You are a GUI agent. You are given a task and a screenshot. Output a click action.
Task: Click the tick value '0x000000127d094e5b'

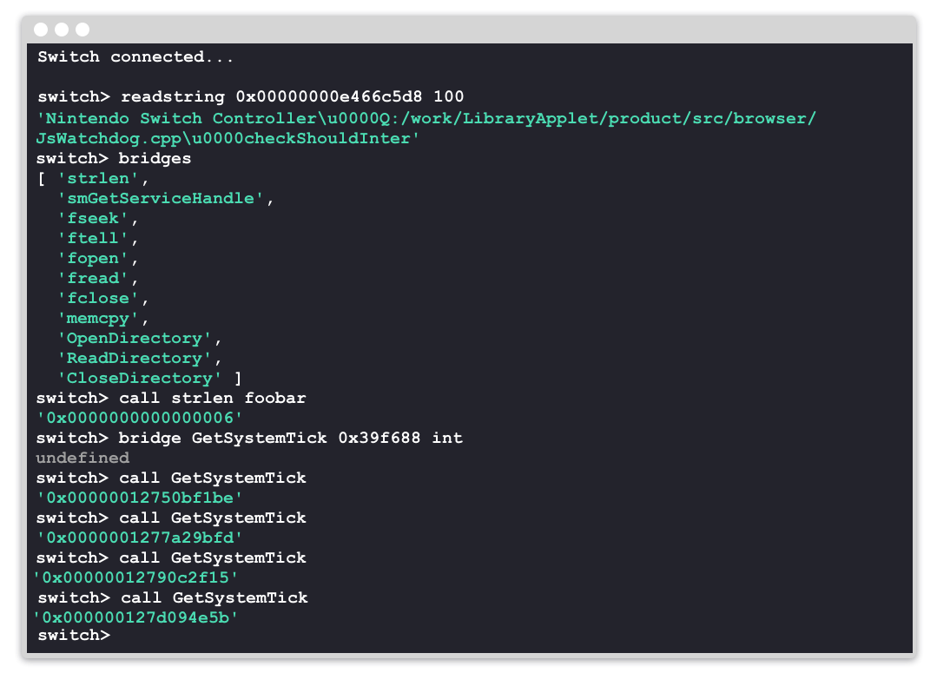(x=135, y=618)
